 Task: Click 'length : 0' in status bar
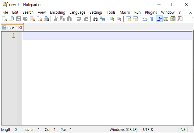click(x=9, y=130)
